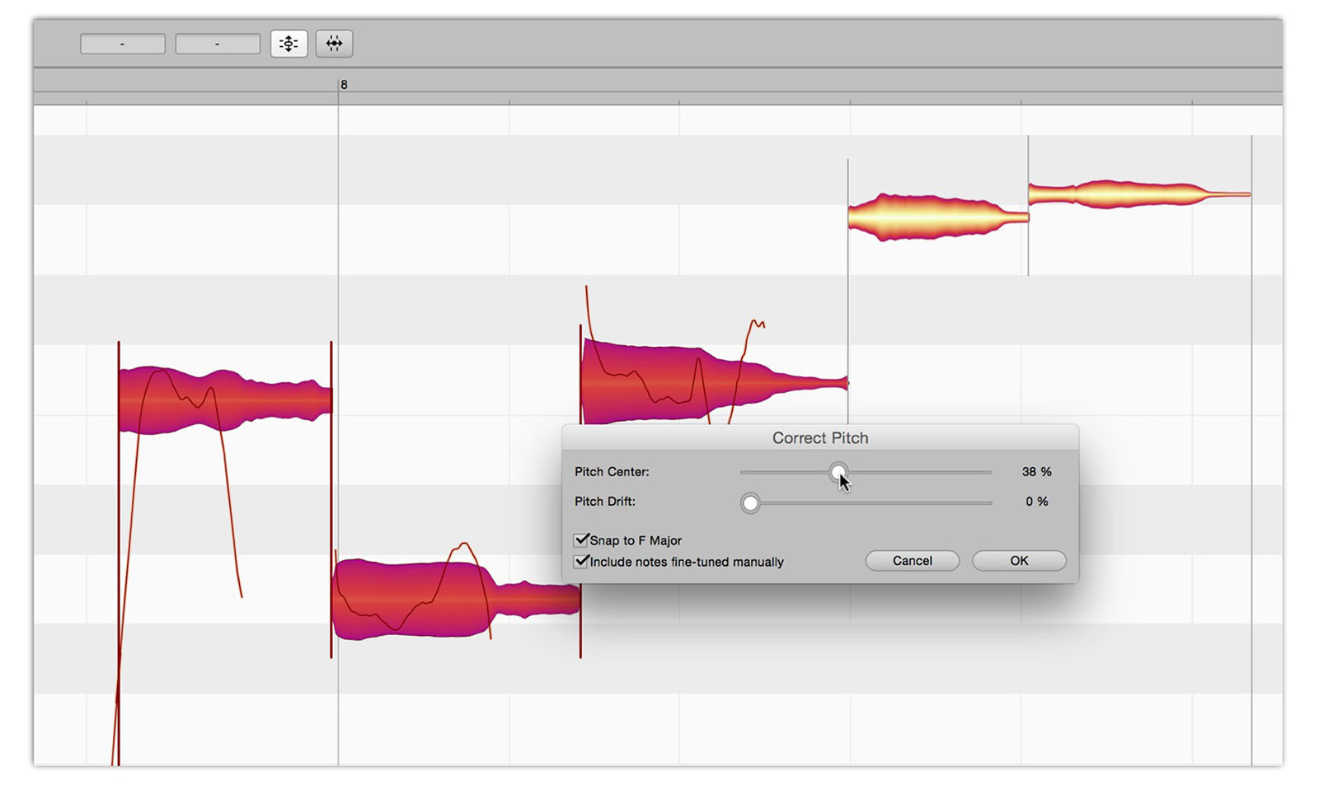Screen dimensions: 1319x785
Task: Click the Pitch Center slider handle
Action: pyautogui.click(x=838, y=472)
